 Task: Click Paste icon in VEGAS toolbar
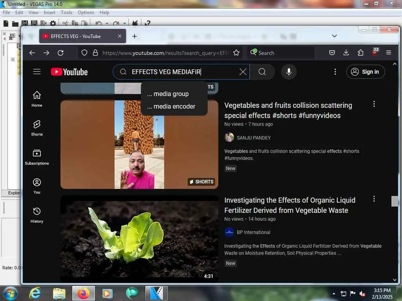coord(84,24)
